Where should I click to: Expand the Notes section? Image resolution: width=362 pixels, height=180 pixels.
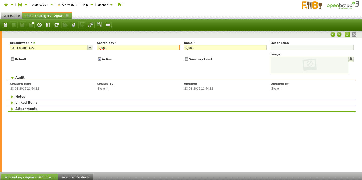coord(20,97)
